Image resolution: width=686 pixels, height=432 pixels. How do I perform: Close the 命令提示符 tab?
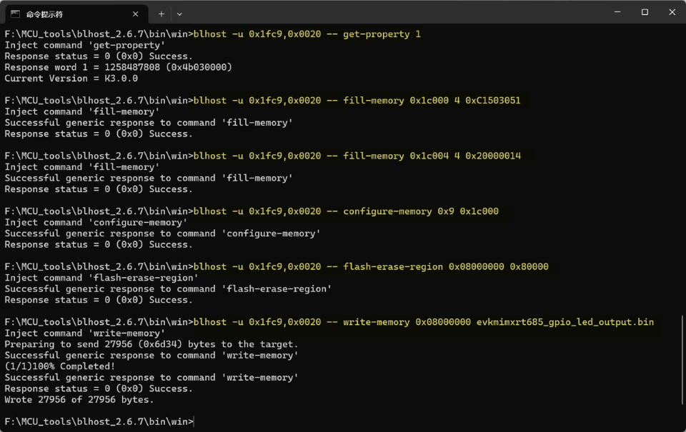click(x=135, y=14)
